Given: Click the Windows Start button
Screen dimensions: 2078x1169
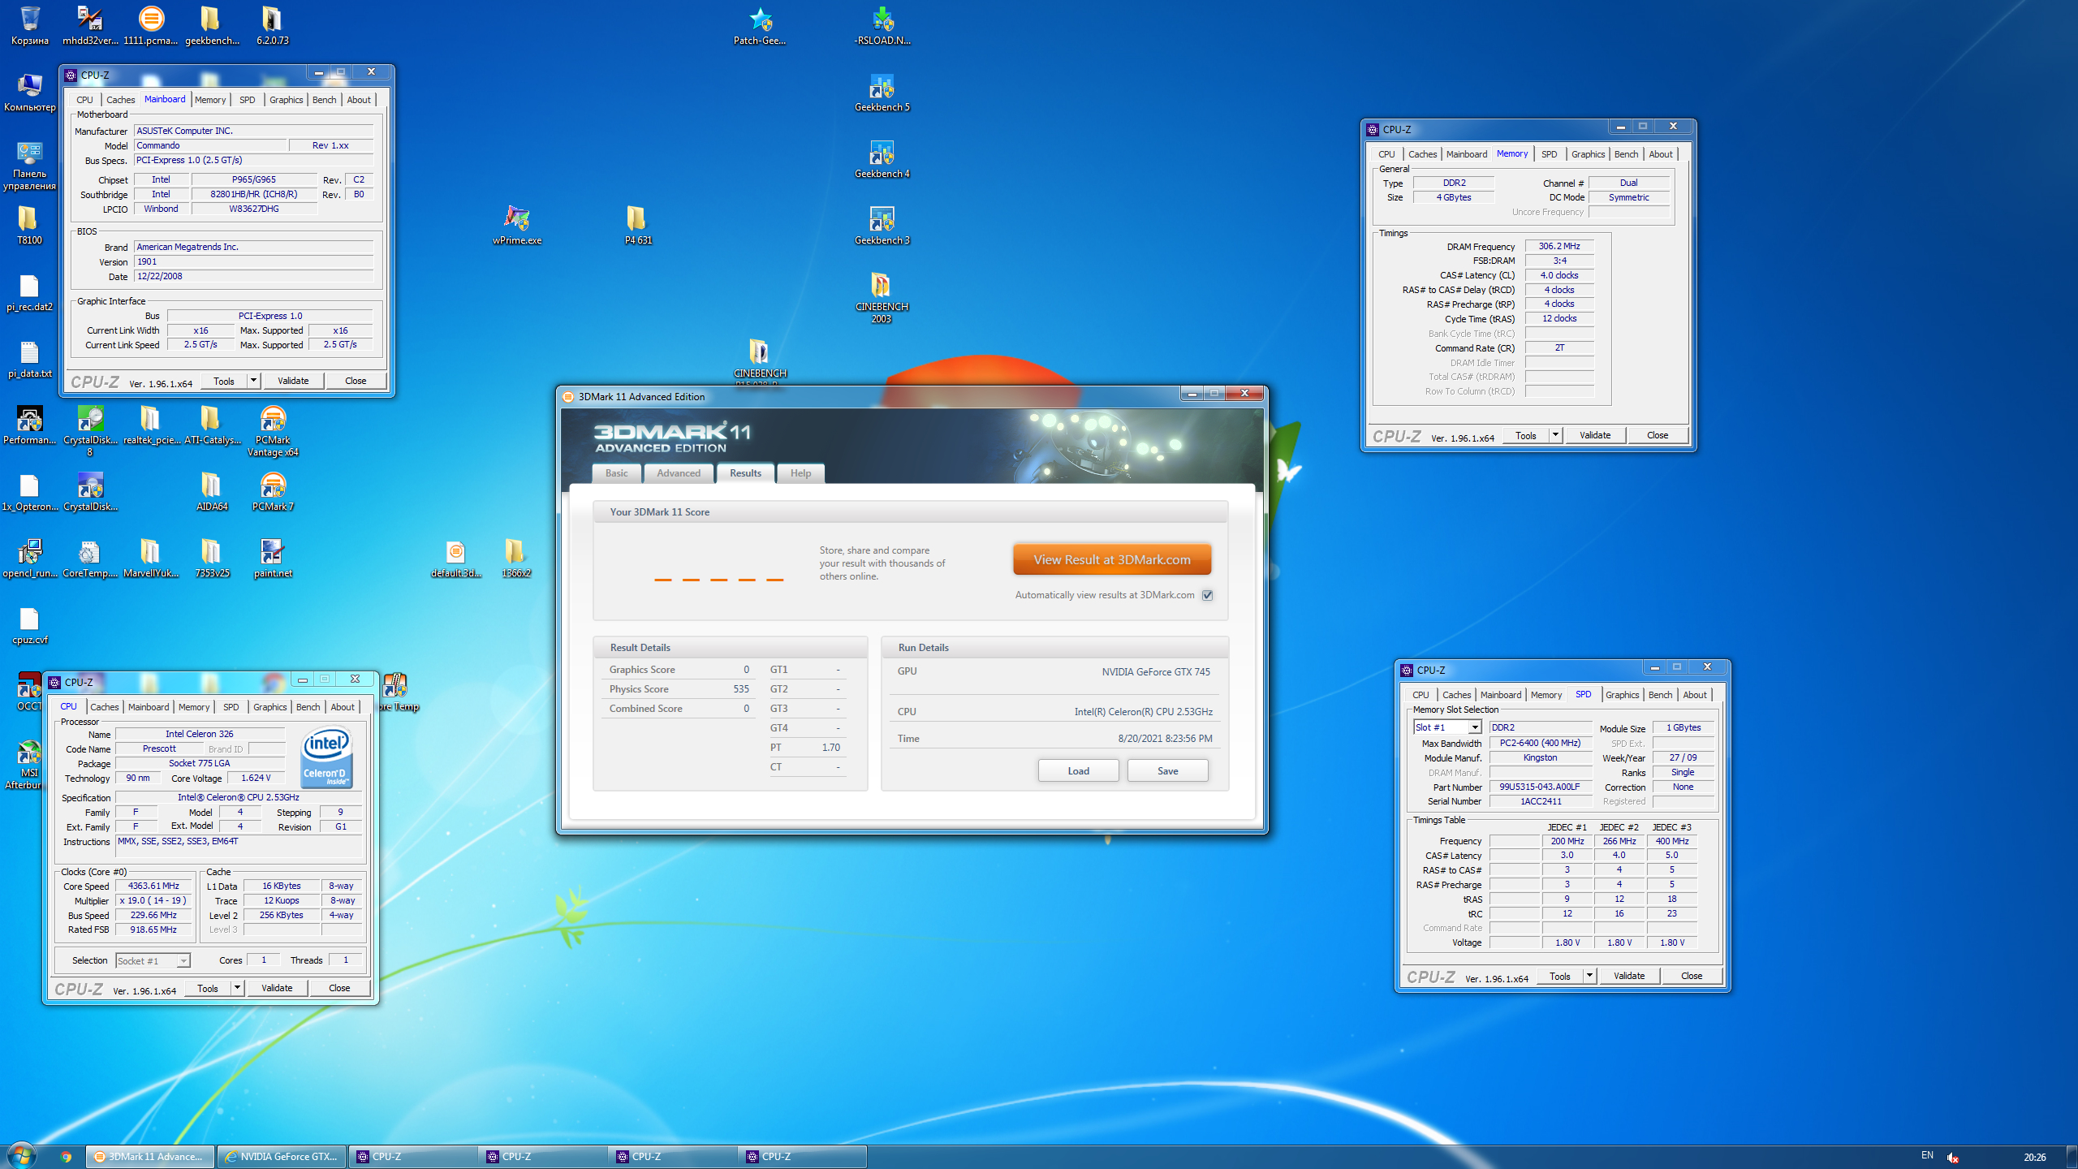Looking at the screenshot, I should [x=22, y=1155].
